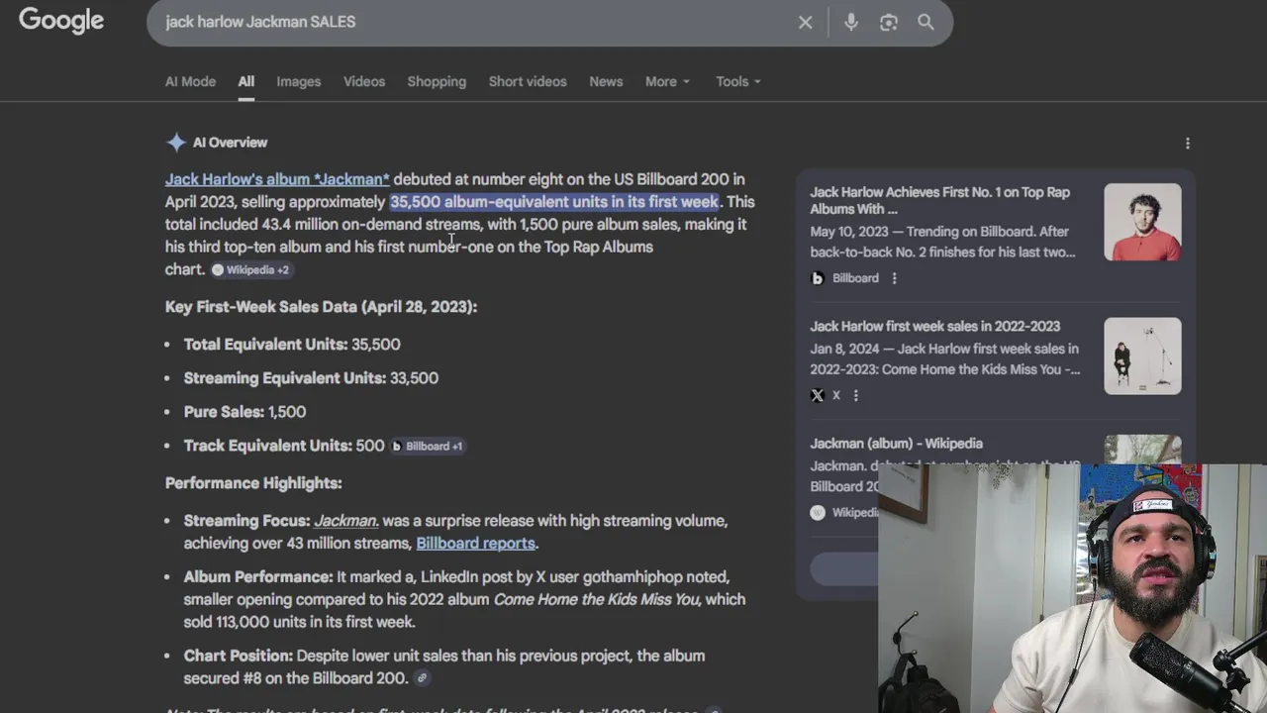1267x713 pixels.
Task: Open Google Lens image search icon
Action: pyautogui.click(x=888, y=22)
